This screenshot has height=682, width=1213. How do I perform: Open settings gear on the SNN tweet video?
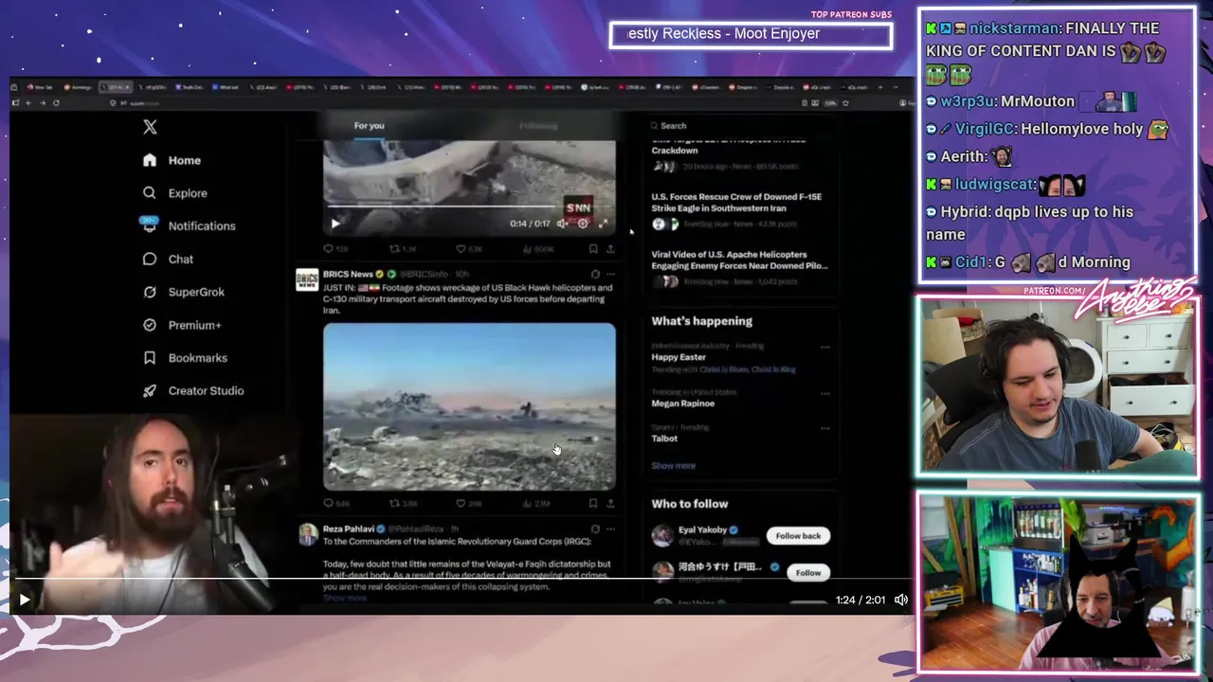pyautogui.click(x=583, y=224)
